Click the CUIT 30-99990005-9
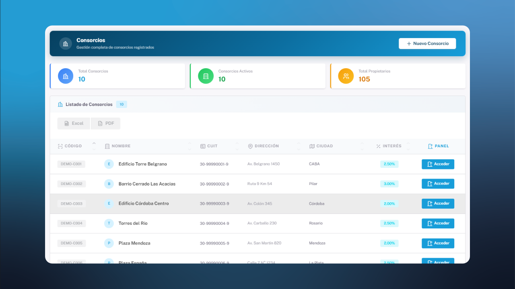Image resolution: width=515 pixels, height=289 pixels. tap(214, 243)
